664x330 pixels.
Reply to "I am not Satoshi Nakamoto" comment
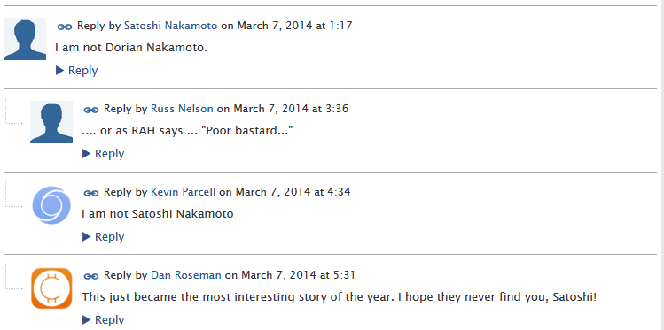point(110,237)
